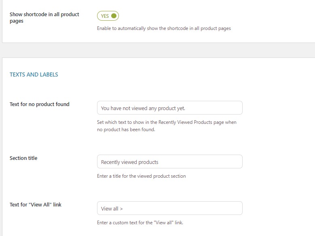Click the "no product has been found." description line
The image size is (315, 236).
point(126,130)
